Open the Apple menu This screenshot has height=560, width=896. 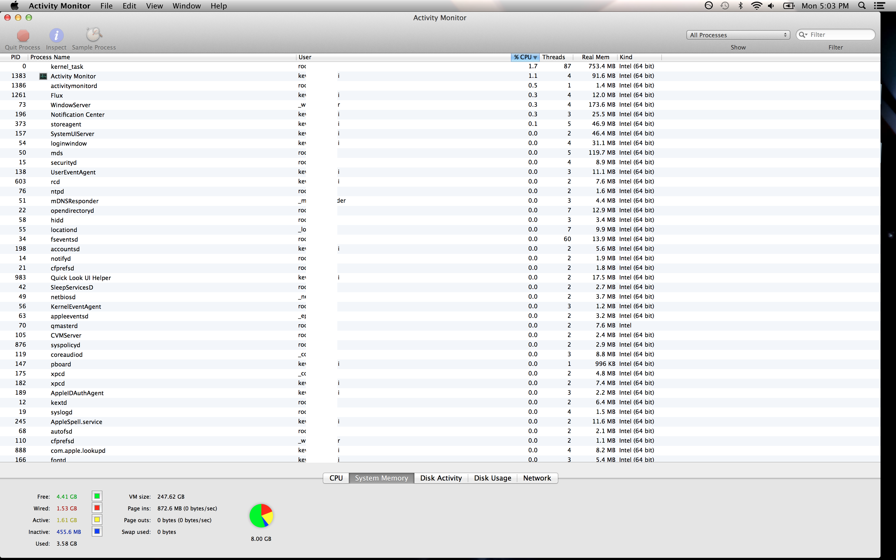click(14, 6)
